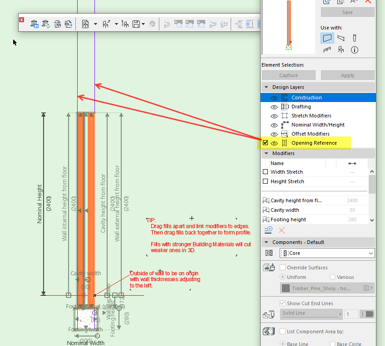This screenshot has height=346, width=385.
Task: Open the Core component type dropdown
Action: (x=327, y=253)
